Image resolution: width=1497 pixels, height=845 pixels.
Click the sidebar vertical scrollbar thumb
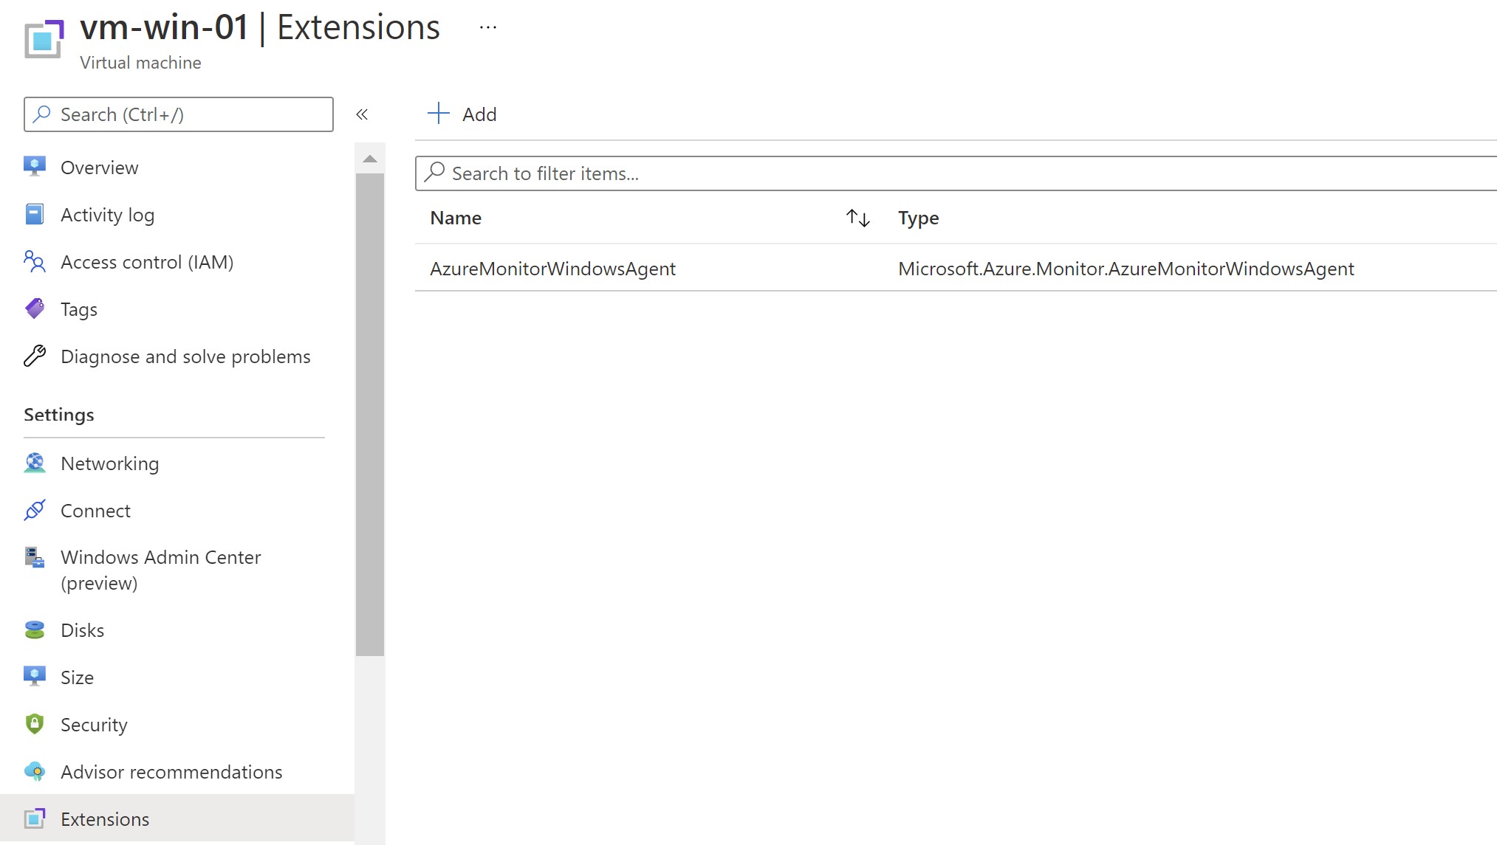370,415
